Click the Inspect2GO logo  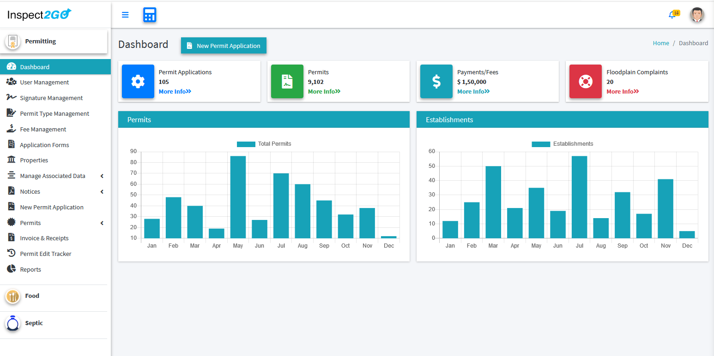[40, 14]
